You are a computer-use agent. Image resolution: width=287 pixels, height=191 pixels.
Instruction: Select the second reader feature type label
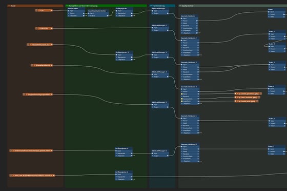pyautogui.click(x=44, y=28)
